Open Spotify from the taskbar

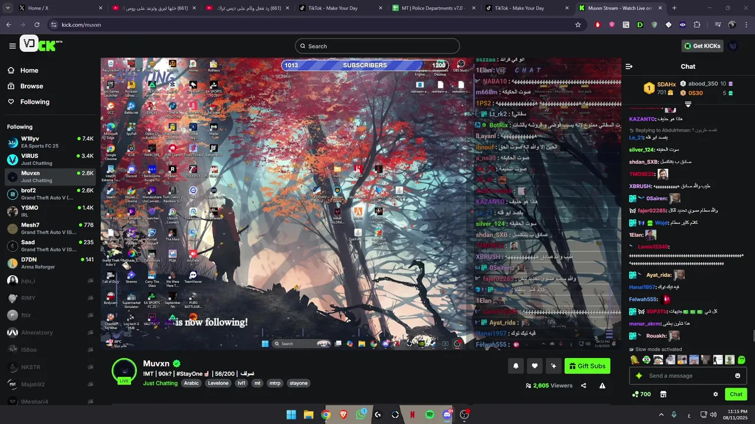(x=430, y=415)
